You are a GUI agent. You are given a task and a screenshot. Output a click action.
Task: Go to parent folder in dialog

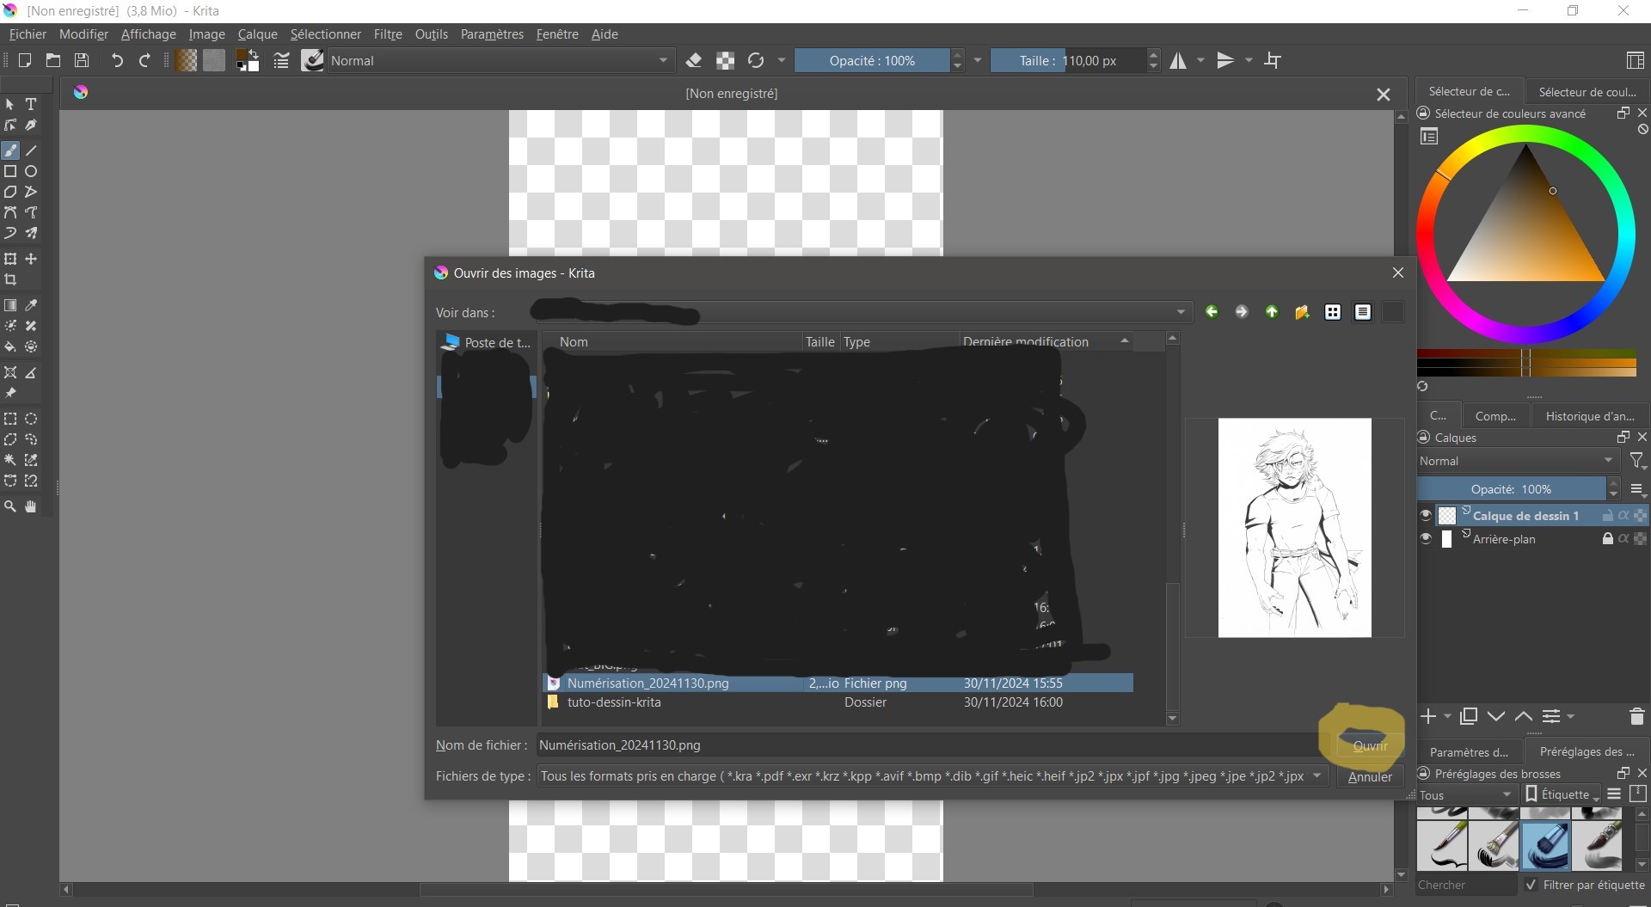[x=1272, y=312]
